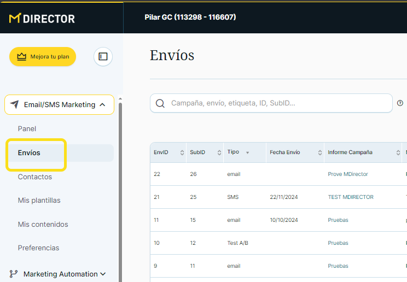Screen dimensions: 407x282
Task: Open Panel in the sidebar
Action: 27,128
